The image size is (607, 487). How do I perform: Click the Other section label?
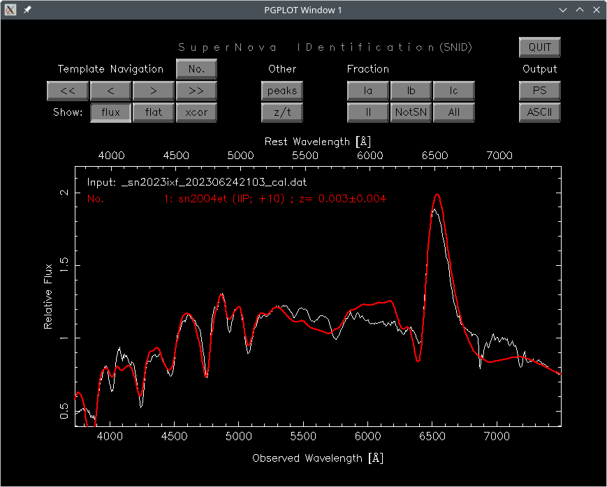pos(281,69)
